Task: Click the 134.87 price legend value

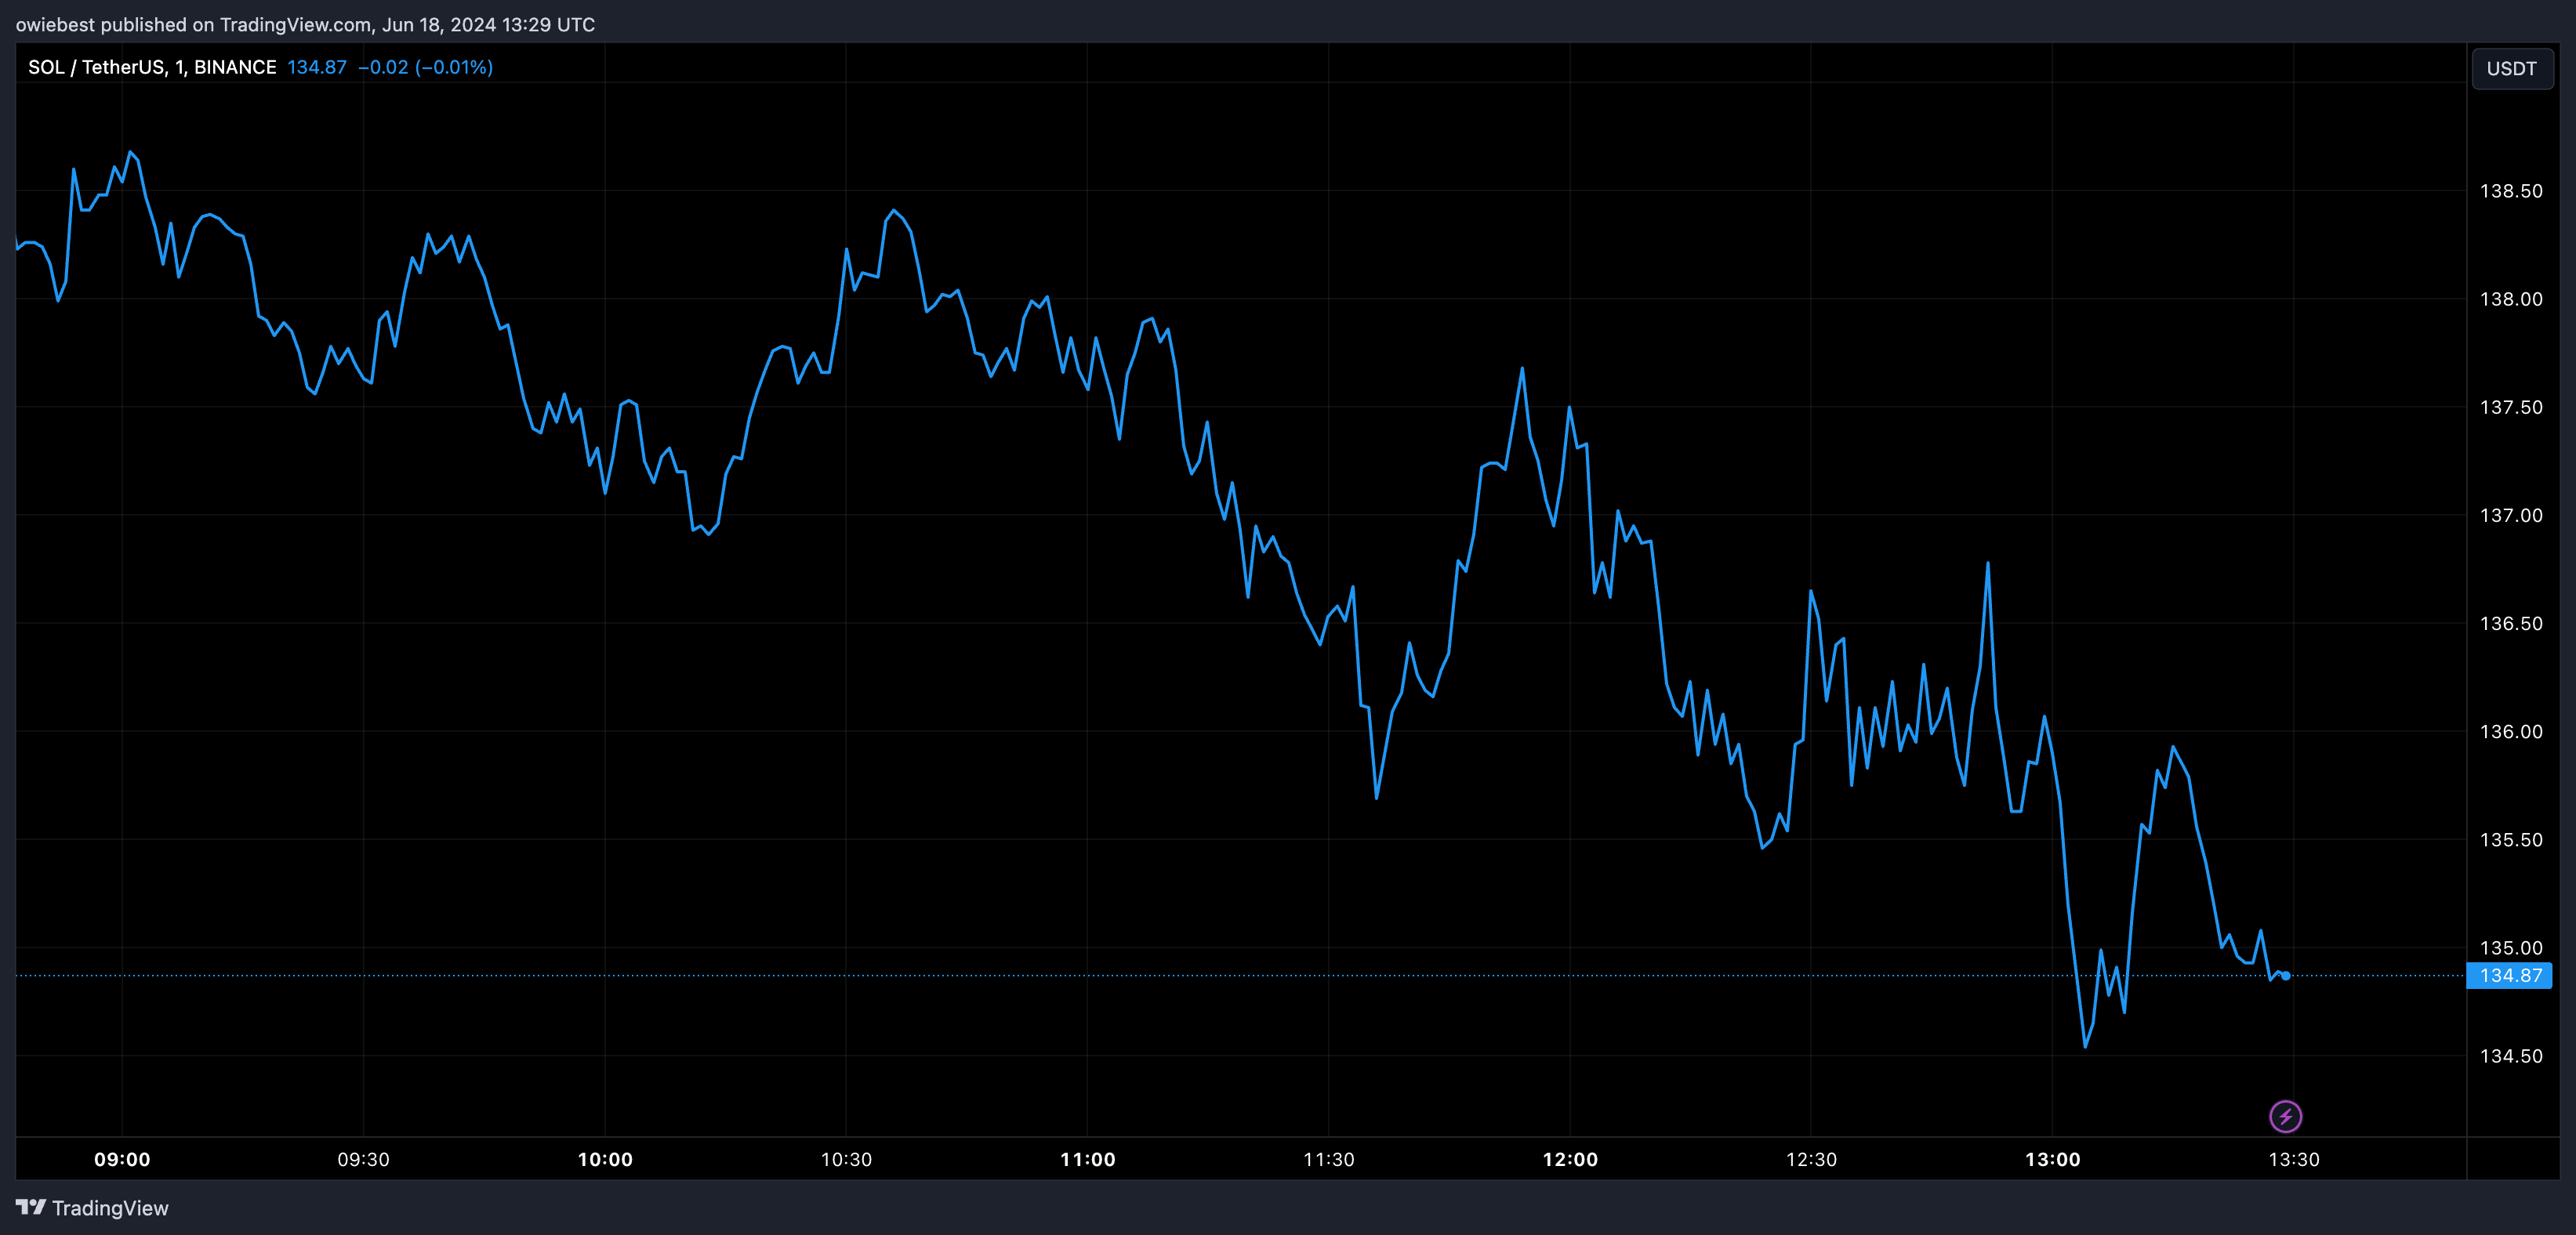Action: 317,67
